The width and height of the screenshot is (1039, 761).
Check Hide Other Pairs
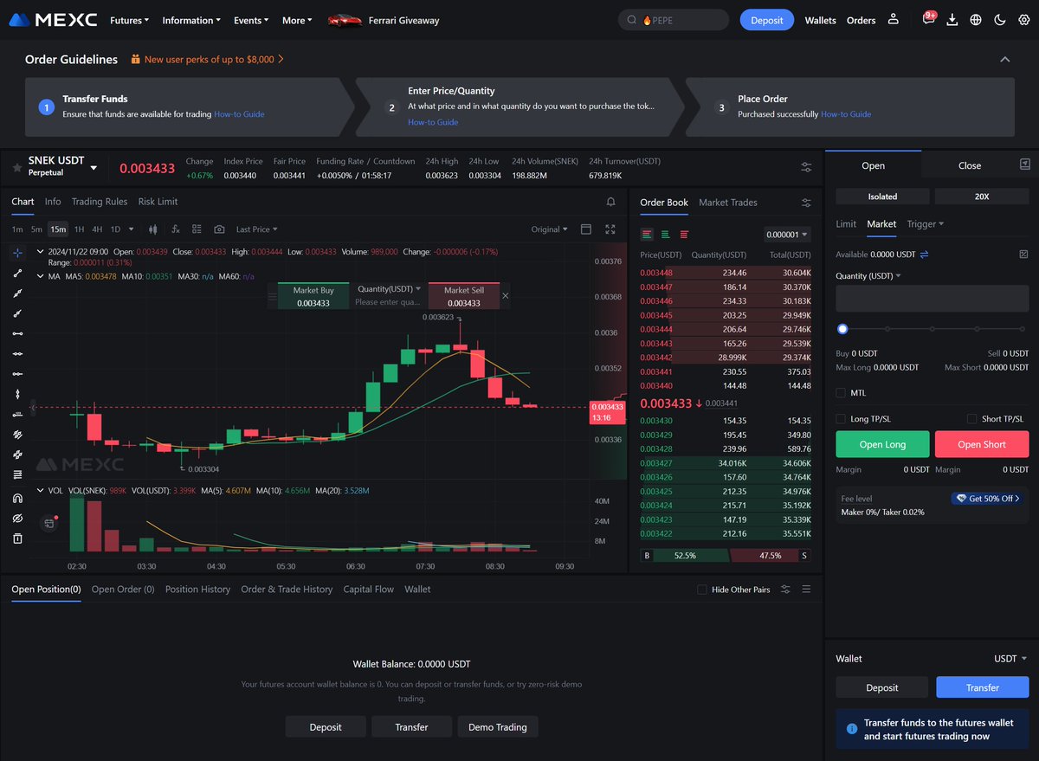pos(702,590)
